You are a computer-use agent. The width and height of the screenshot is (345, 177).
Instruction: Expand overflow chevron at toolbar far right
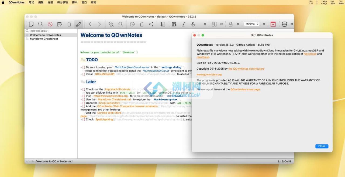(292, 24)
